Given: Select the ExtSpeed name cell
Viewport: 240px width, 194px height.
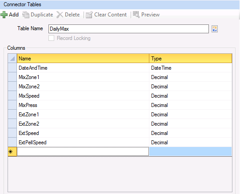Looking at the screenshot, I should point(83,133).
